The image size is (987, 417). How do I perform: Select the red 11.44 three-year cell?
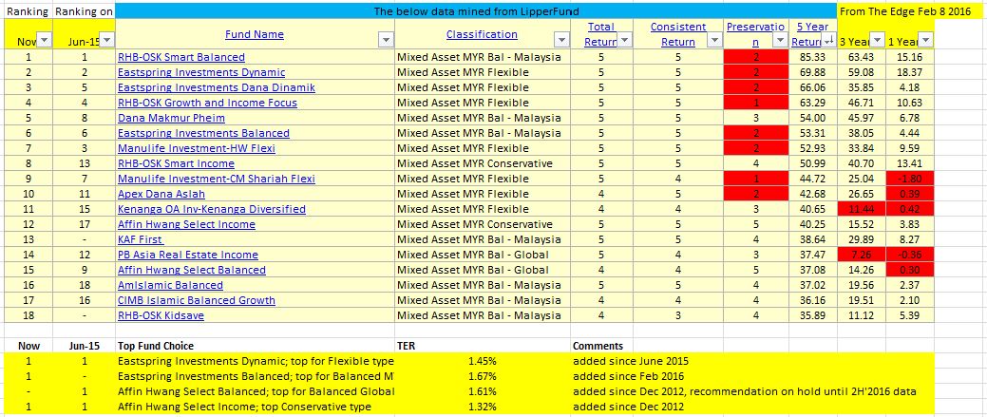[x=861, y=209]
